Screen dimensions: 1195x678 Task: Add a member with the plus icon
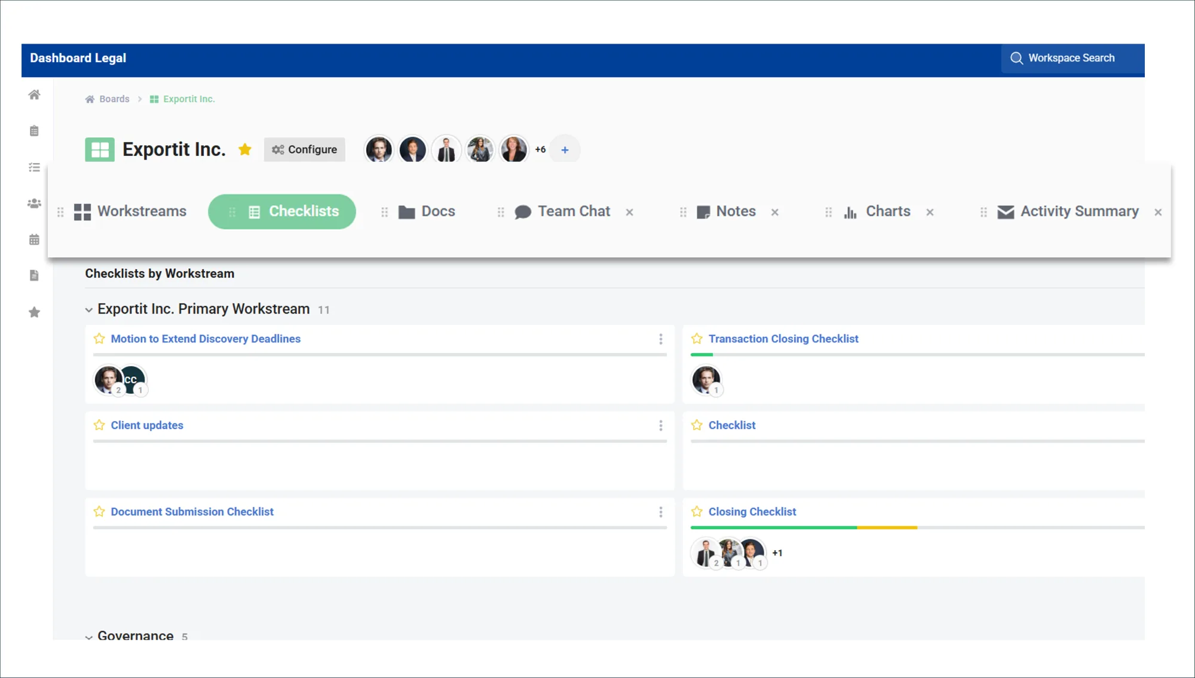[565, 150]
